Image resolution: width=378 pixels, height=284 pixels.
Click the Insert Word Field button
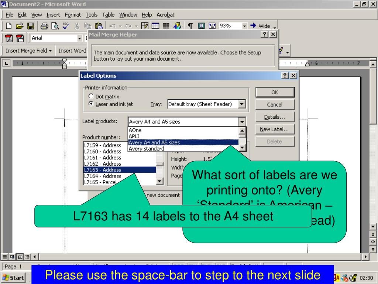tap(72, 51)
